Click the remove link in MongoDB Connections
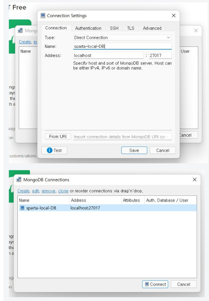209x301 pixels. [x=48, y=191]
